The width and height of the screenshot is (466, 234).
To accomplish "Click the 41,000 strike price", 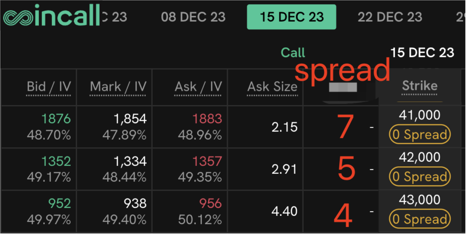I will point(420,115).
